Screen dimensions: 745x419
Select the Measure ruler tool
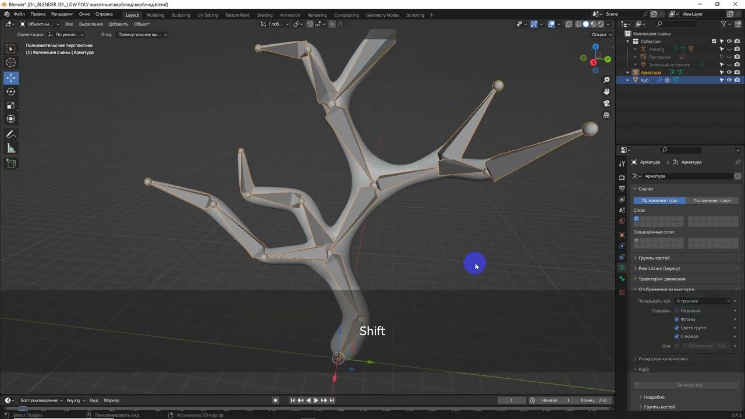11,148
